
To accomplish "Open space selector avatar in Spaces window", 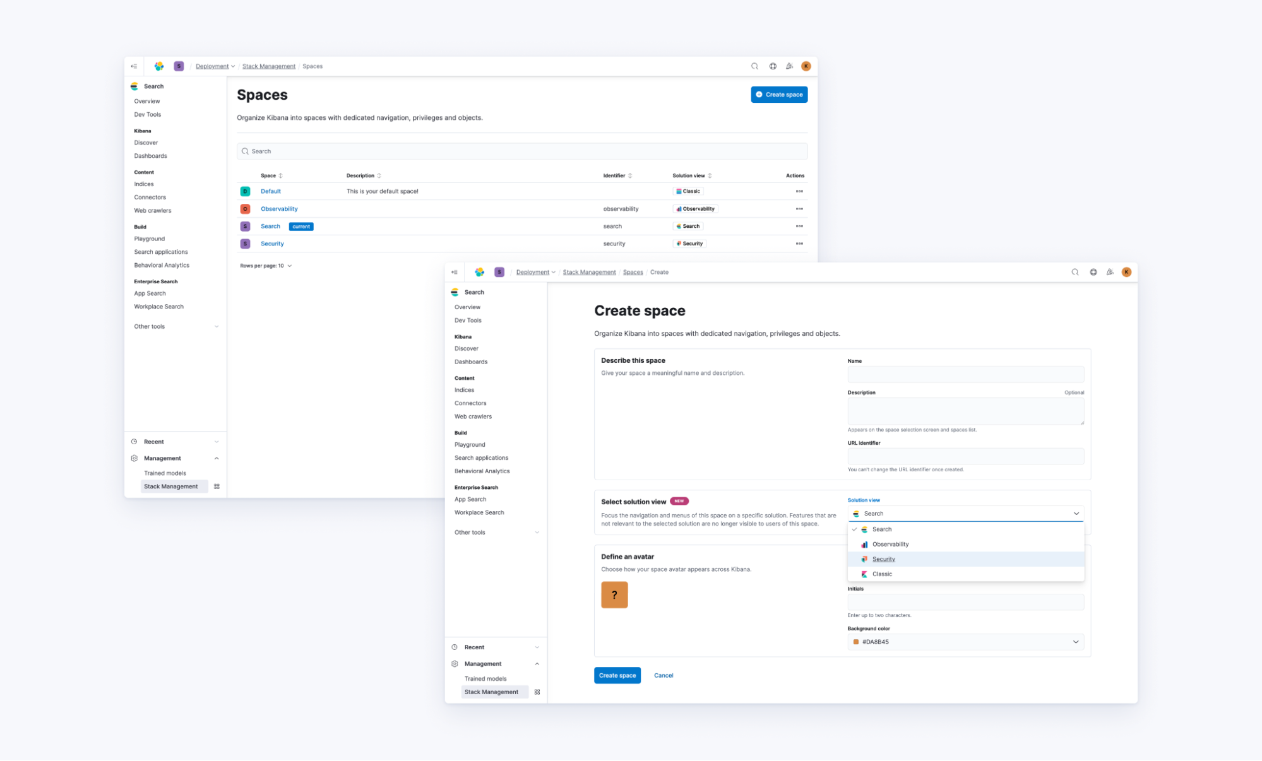I will 179,66.
